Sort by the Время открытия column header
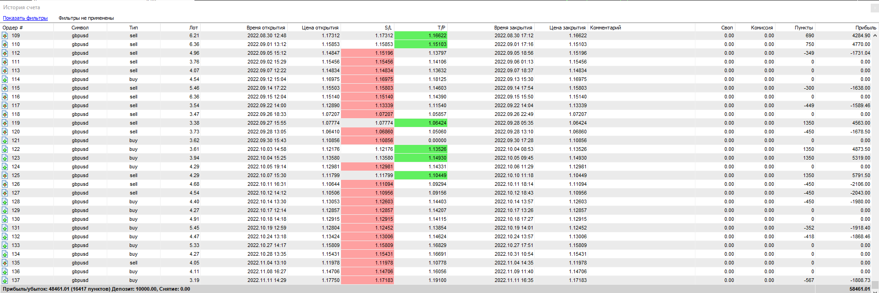The width and height of the screenshot is (879, 293). (266, 28)
